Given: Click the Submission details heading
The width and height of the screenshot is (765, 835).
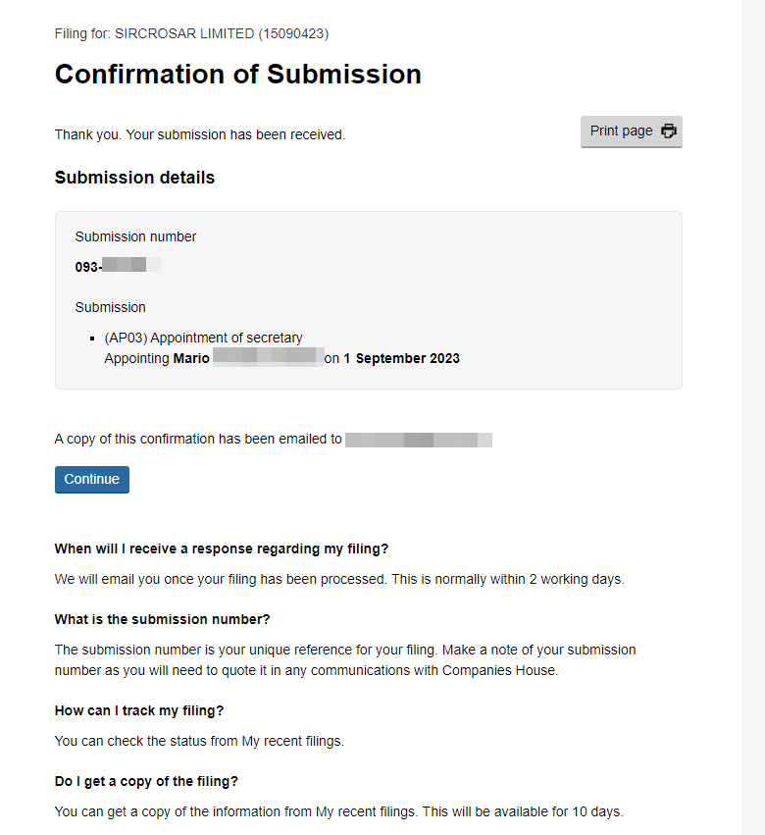Looking at the screenshot, I should pyautogui.click(x=134, y=179).
